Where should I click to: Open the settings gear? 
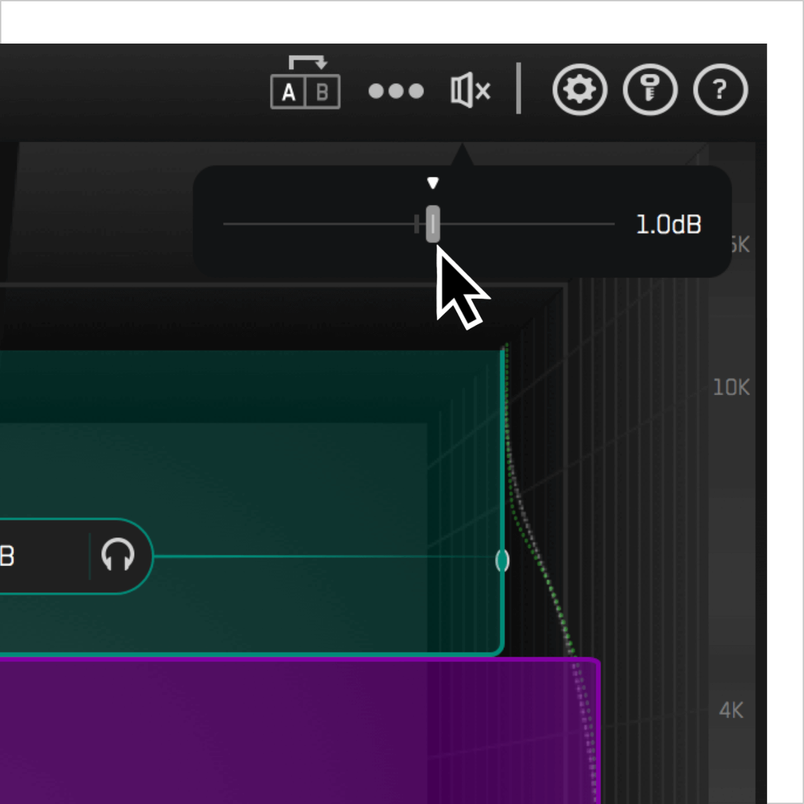coord(580,90)
